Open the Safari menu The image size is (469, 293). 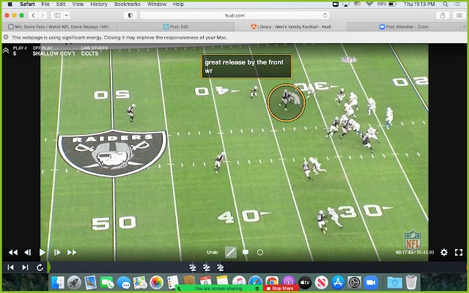pos(27,4)
